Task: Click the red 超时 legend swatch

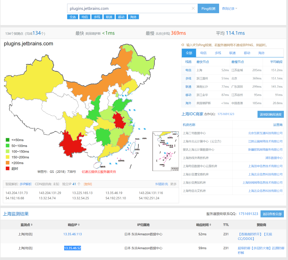Action: (8, 168)
